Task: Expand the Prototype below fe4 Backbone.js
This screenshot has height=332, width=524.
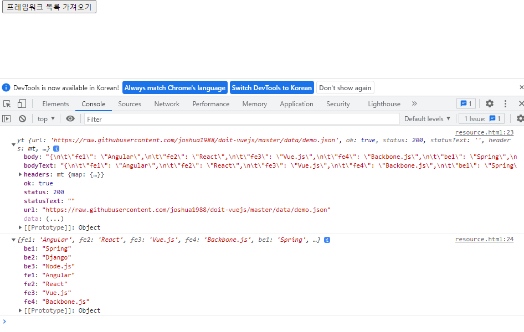Action: tap(20, 310)
